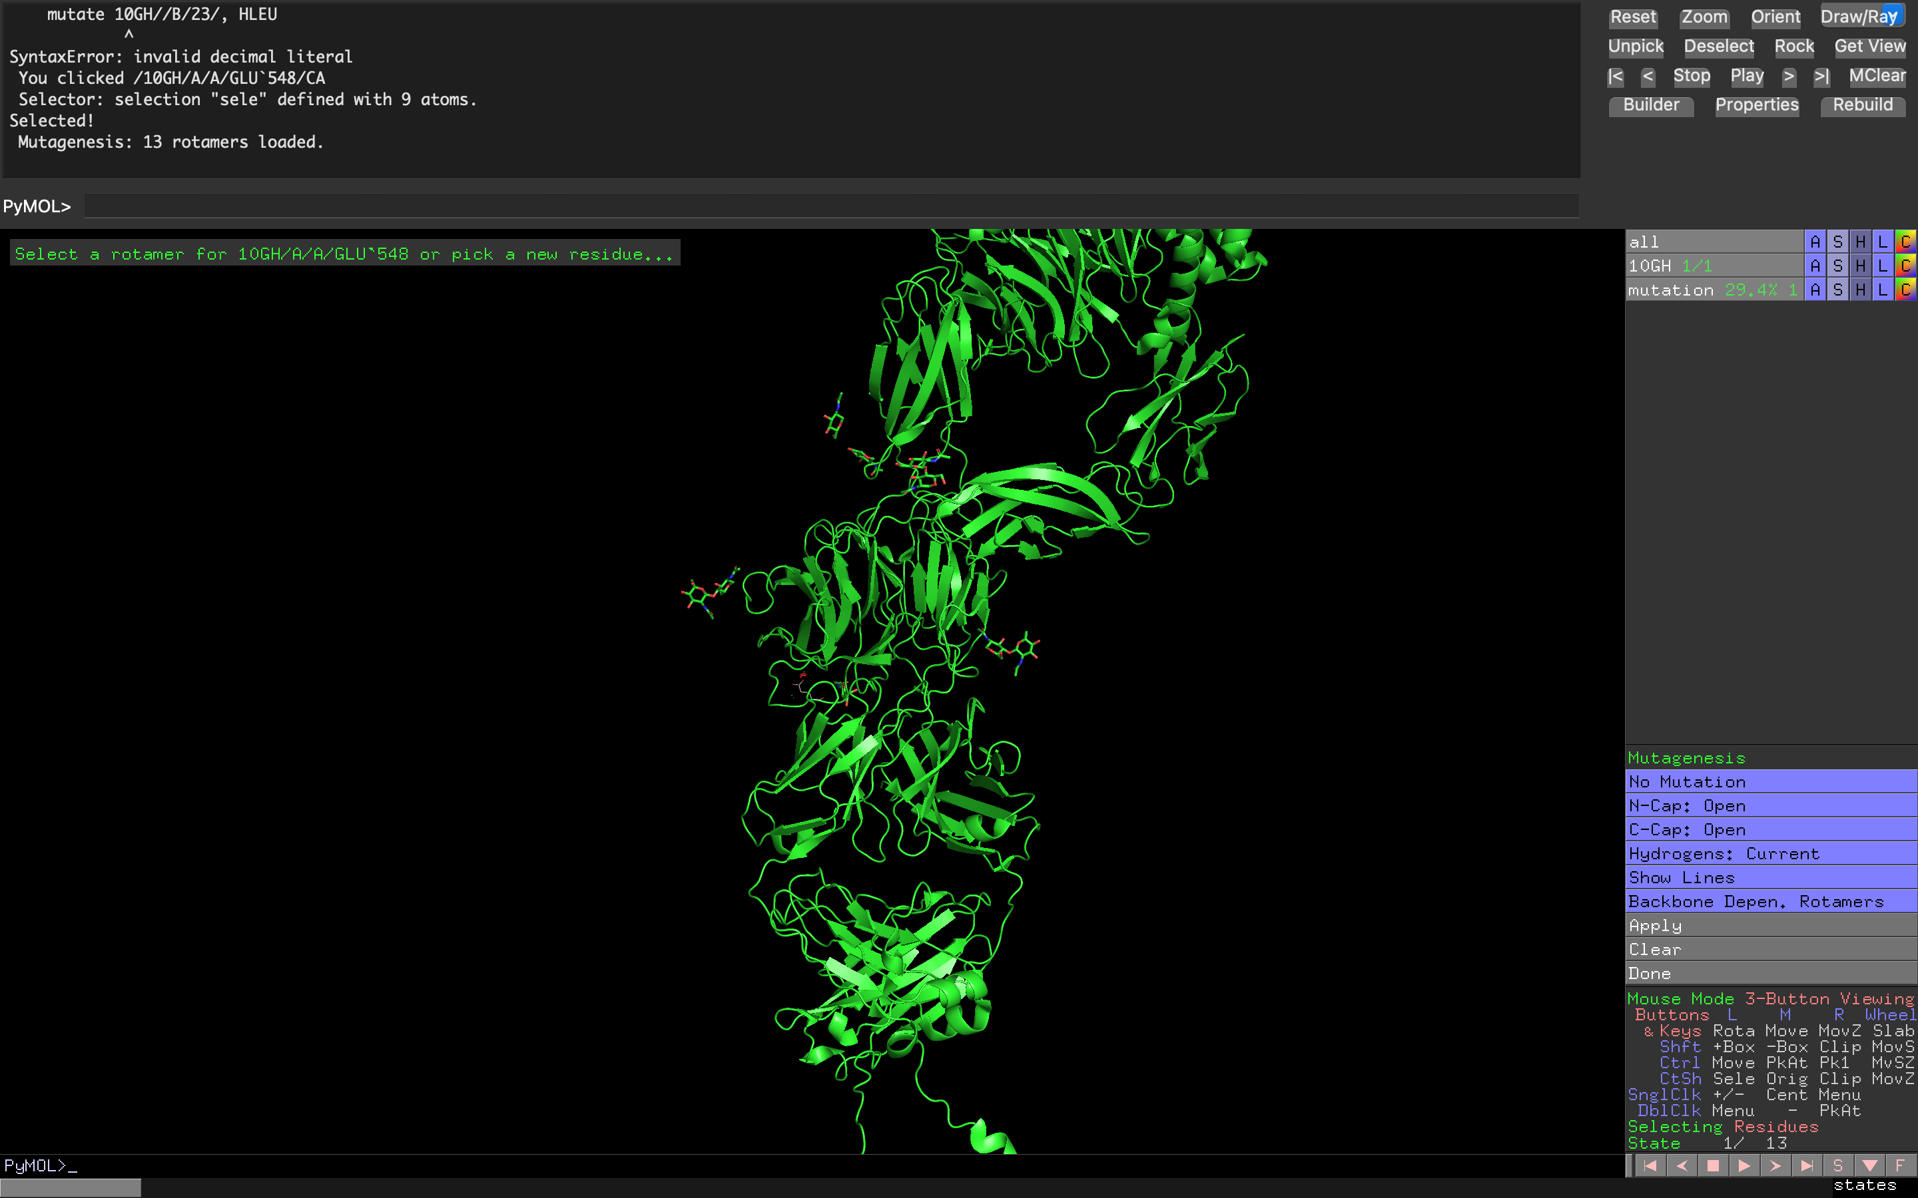Open the Hide menu for the mutation object

(x=1860, y=290)
